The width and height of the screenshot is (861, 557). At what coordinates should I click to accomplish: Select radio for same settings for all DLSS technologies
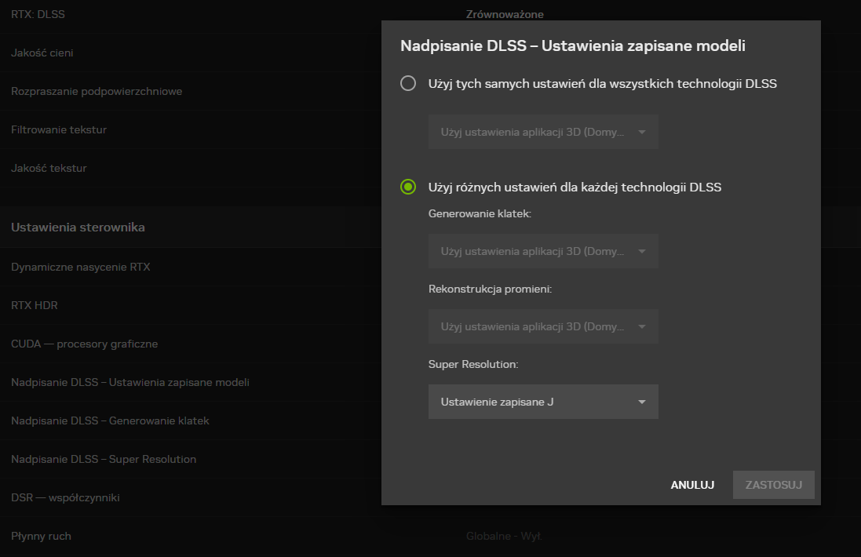click(x=408, y=83)
